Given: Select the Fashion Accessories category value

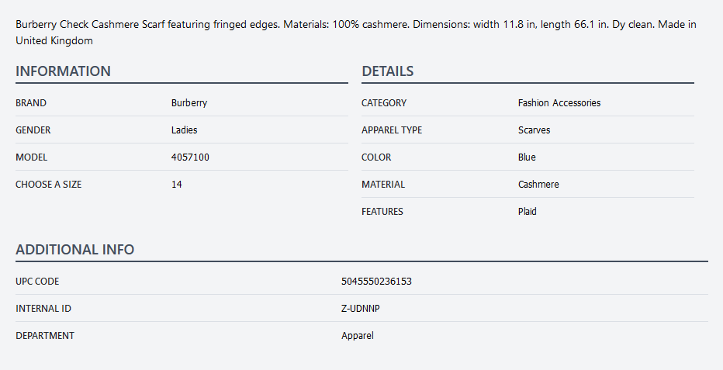Looking at the screenshot, I should (x=559, y=103).
